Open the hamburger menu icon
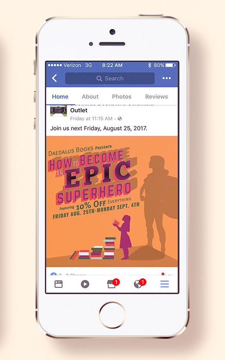 coord(165,284)
